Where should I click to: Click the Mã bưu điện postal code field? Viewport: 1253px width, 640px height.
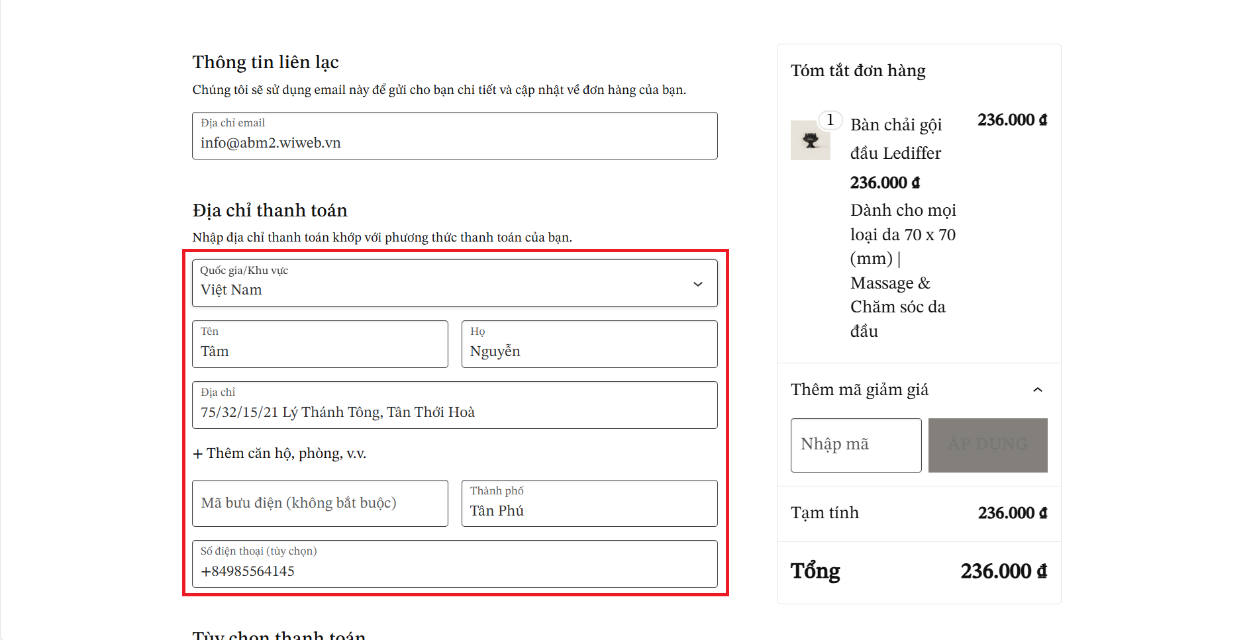pos(320,504)
